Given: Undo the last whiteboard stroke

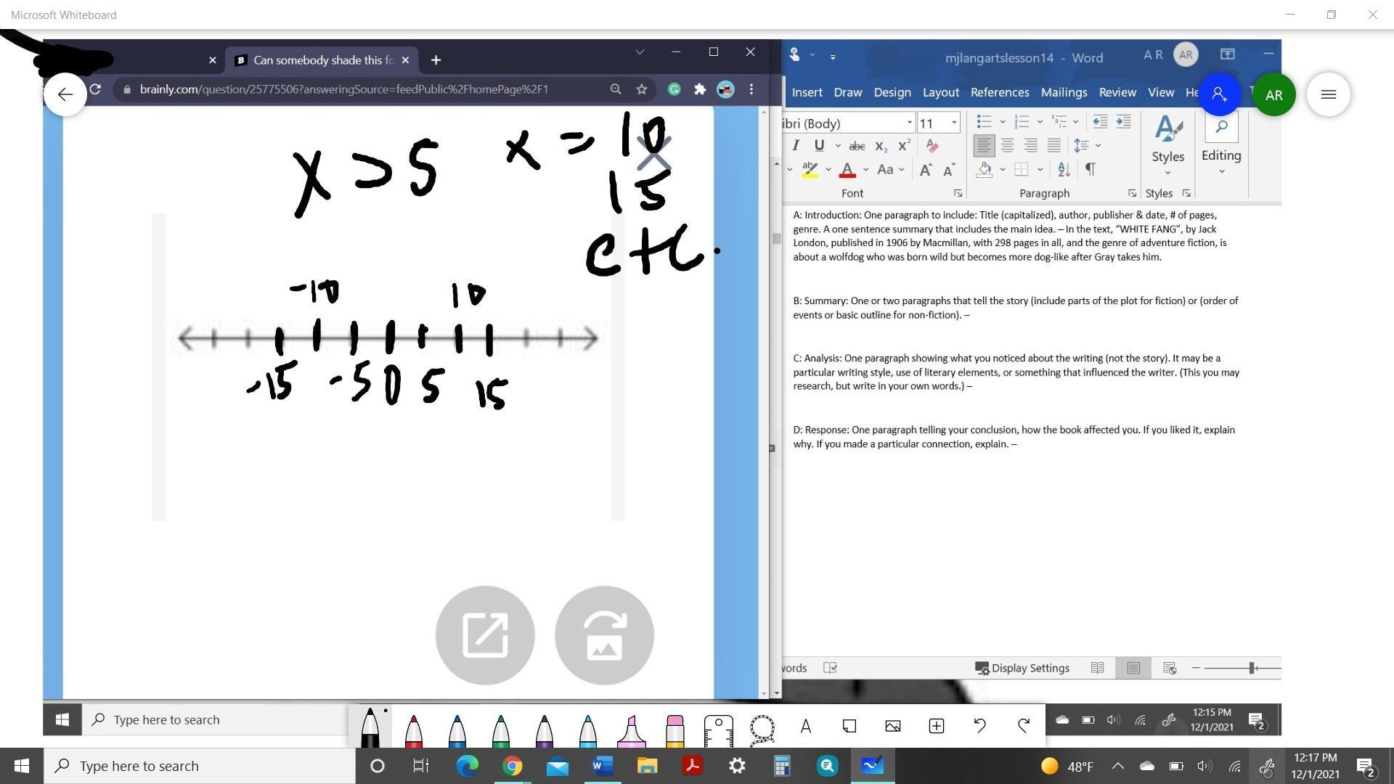Looking at the screenshot, I should click(979, 726).
